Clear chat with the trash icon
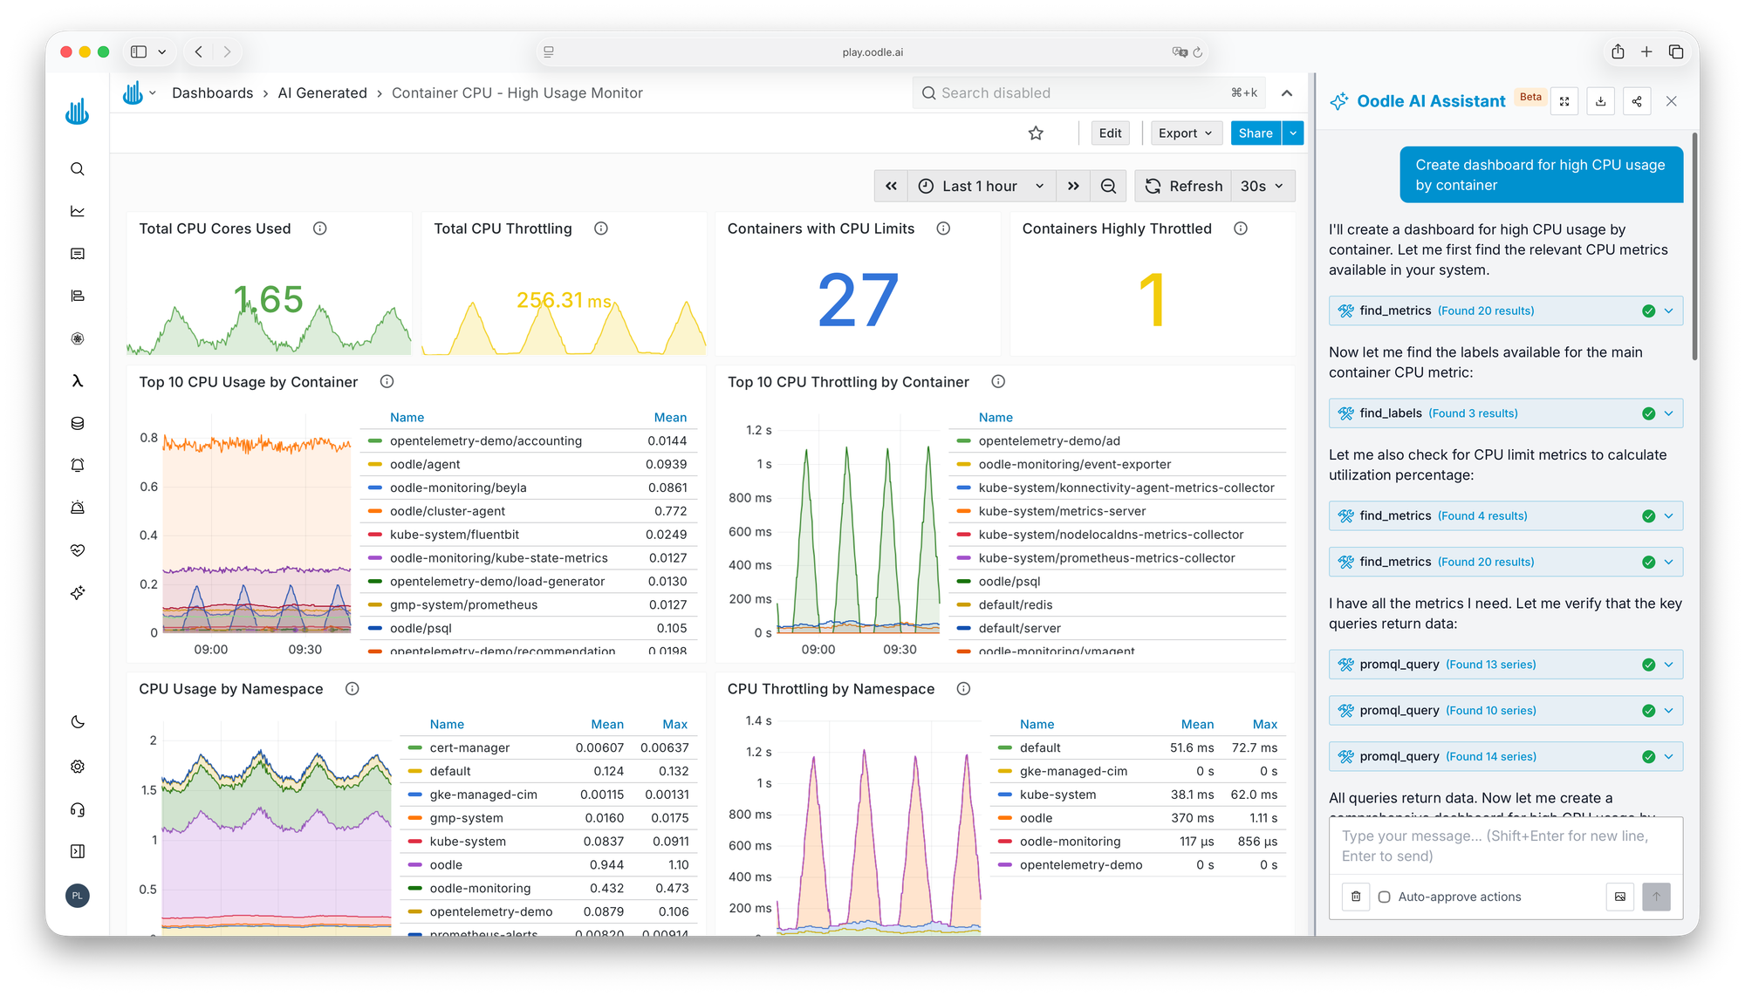1745x996 pixels. 1356,897
